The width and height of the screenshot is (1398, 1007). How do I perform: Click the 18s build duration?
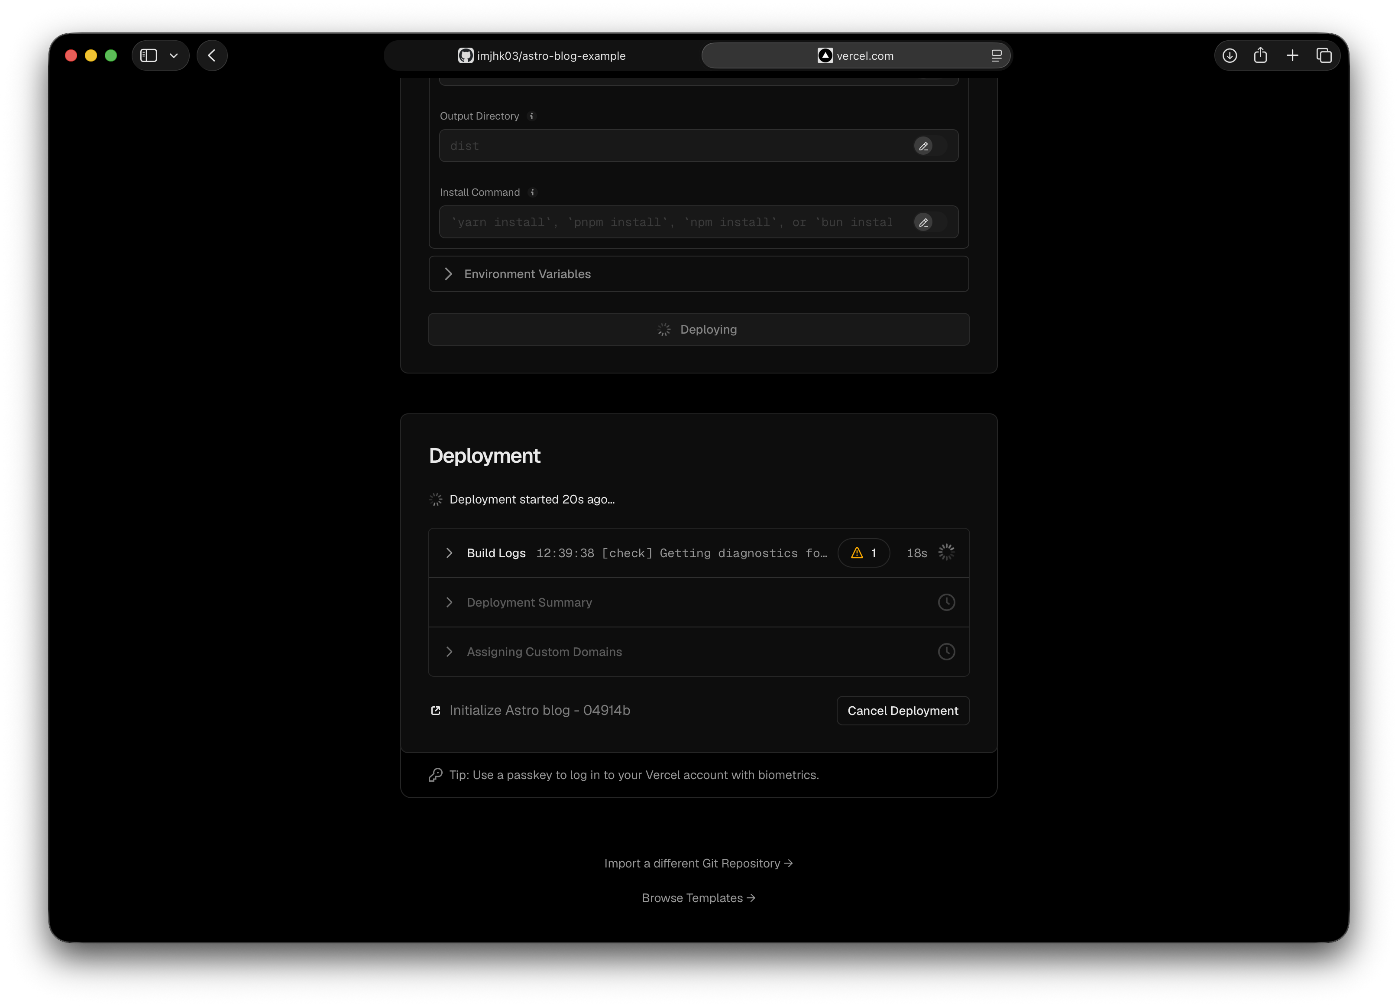[916, 553]
